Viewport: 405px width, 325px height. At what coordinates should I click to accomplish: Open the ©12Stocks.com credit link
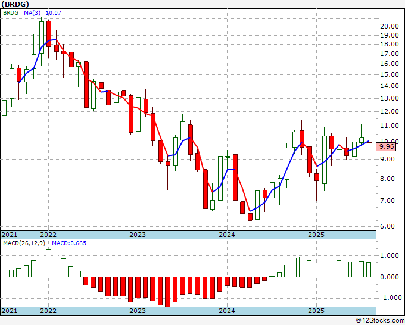[380, 321]
